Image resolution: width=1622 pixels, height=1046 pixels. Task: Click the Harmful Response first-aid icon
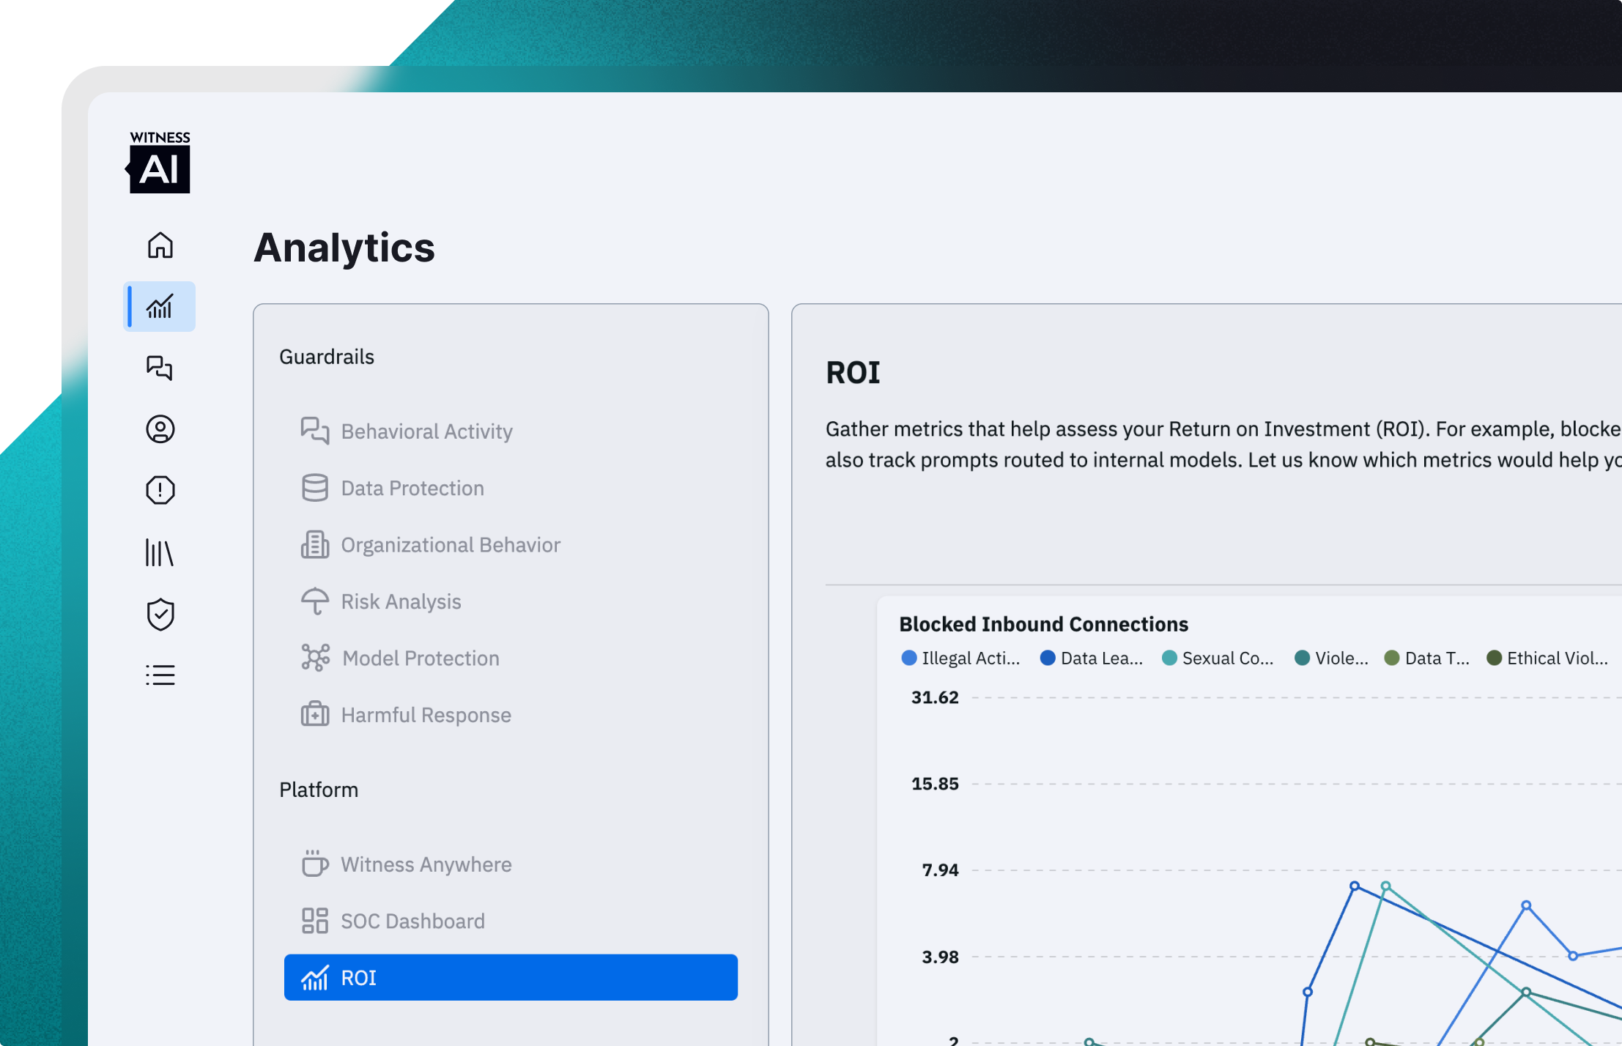[315, 714]
